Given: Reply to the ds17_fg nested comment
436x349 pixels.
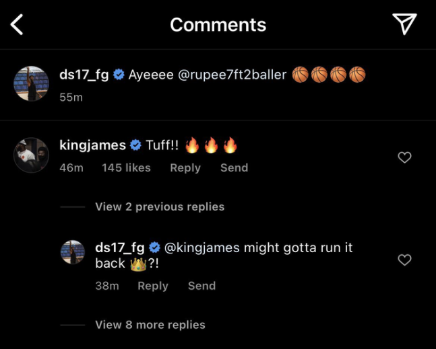Looking at the screenshot, I should coord(153,286).
